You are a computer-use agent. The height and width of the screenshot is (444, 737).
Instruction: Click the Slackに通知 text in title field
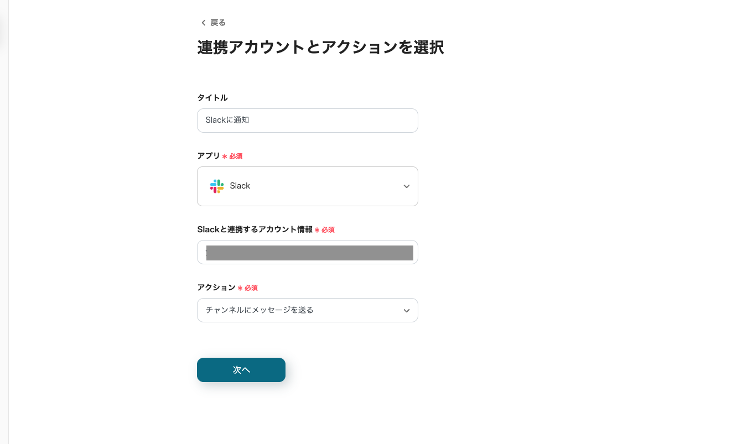point(227,120)
